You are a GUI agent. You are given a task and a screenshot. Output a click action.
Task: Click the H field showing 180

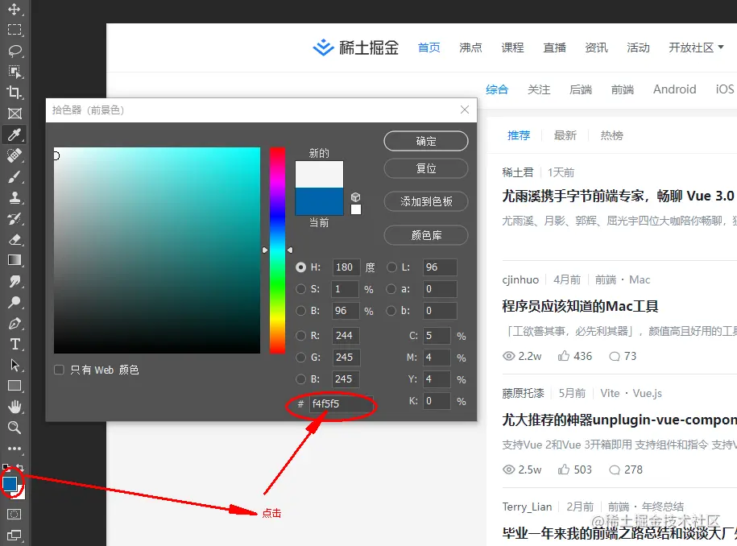click(x=346, y=267)
